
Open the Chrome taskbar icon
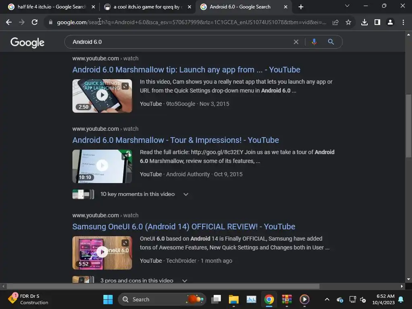pos(269,299)
